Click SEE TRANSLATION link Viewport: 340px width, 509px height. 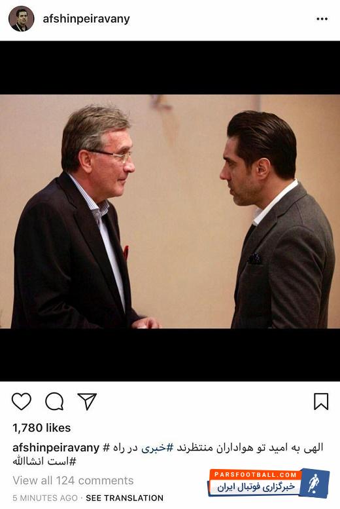pos(124,498)
